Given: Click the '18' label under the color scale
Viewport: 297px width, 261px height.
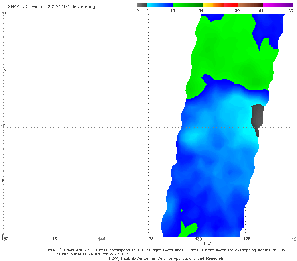Looking at the screenshot, I should (x=173, y=10).
